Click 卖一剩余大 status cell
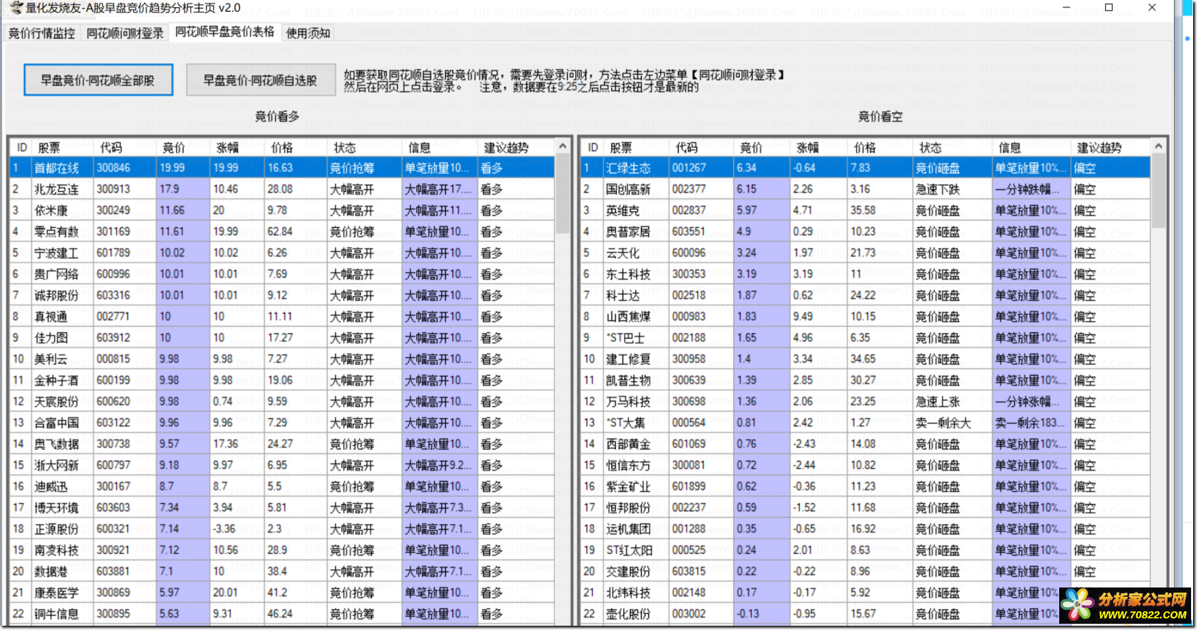The image size is (1199, 631). [x=943, y=423]
